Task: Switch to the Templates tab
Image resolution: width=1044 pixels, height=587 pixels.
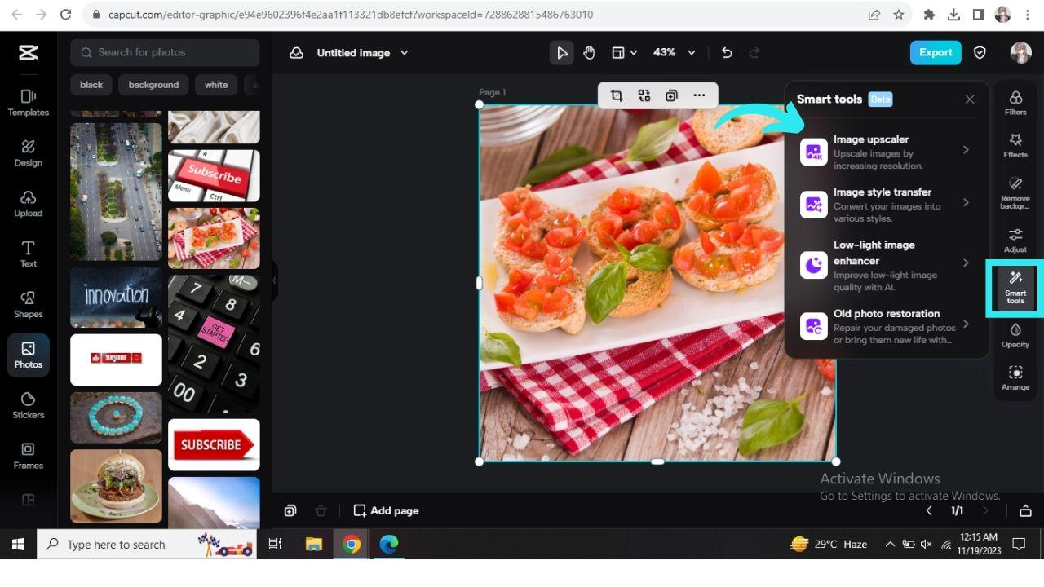Action: pos(28,104)
